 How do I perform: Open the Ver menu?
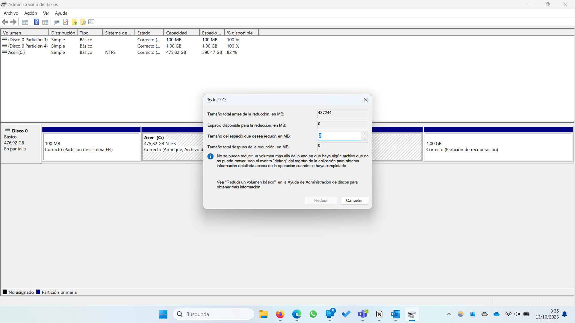click(x=46, y=13)
